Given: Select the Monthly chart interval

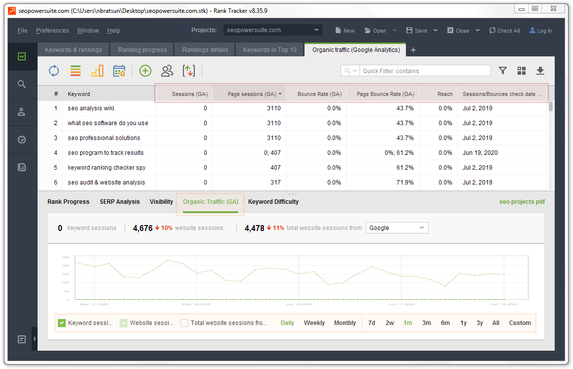Looking at the screenshot, I should [x=345, y=323].
